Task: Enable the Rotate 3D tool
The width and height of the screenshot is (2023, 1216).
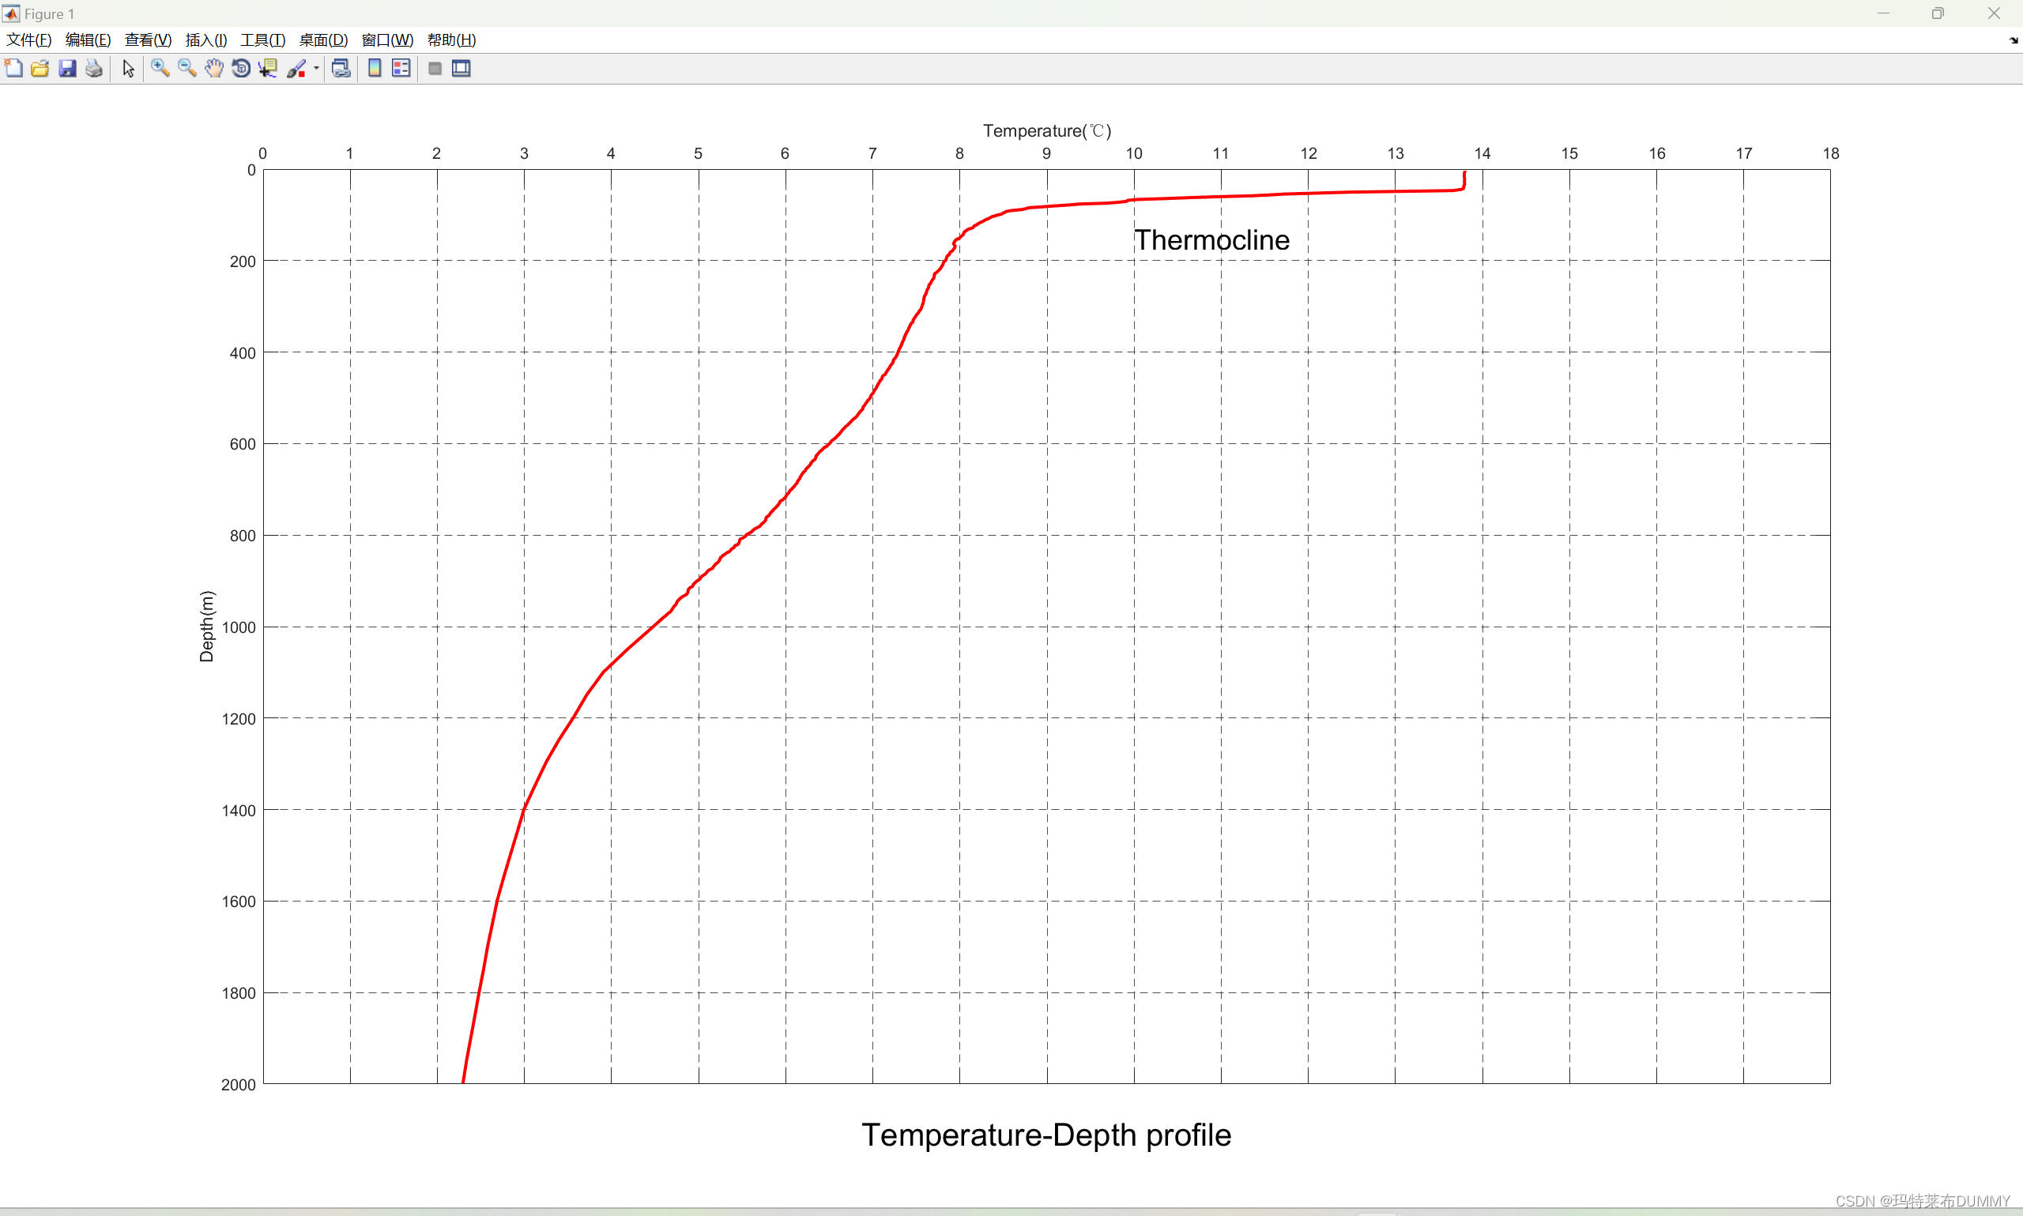Action: click(241, 69)
